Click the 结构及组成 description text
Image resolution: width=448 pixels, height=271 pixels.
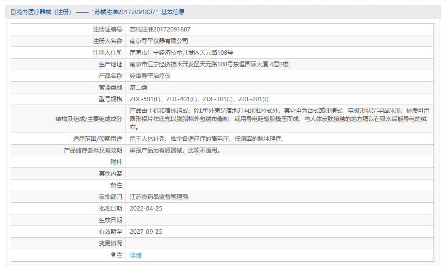(x=279, y=119)
